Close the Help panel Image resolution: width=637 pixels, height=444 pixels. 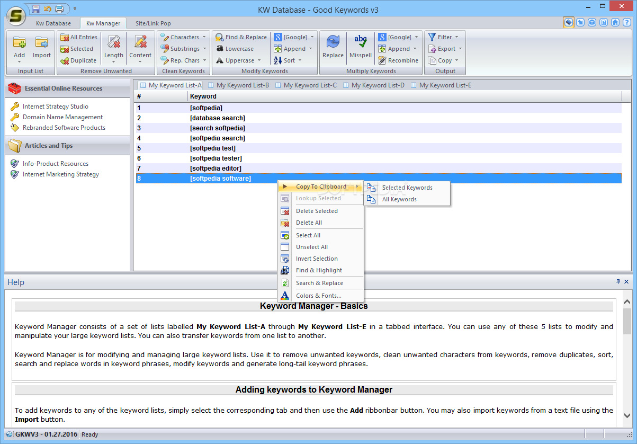(627, 282)
